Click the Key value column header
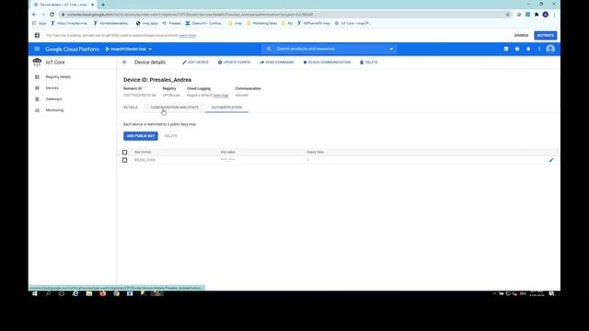 [x=227, y=152]
